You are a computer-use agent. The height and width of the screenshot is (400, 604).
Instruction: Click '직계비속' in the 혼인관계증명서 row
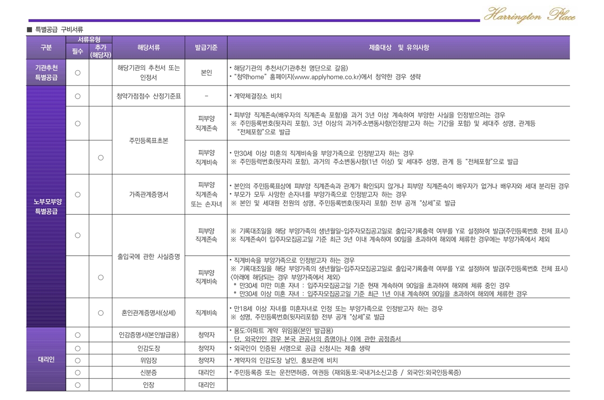click(x=206, y=313)
